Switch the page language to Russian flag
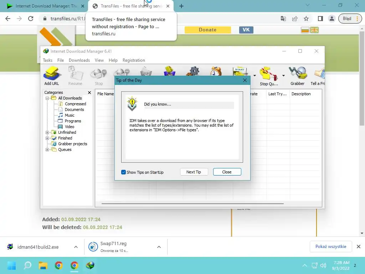 pos(305,30)
